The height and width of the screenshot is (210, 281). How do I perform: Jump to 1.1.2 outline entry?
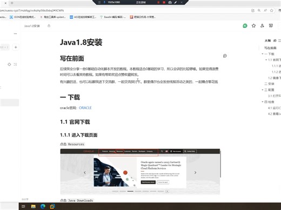tap(276, 72)
